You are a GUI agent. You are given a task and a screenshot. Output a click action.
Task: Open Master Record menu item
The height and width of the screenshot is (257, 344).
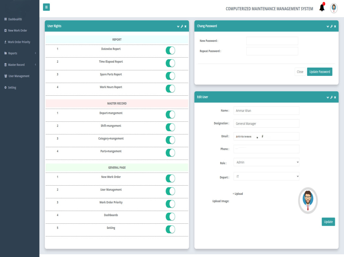16,65
